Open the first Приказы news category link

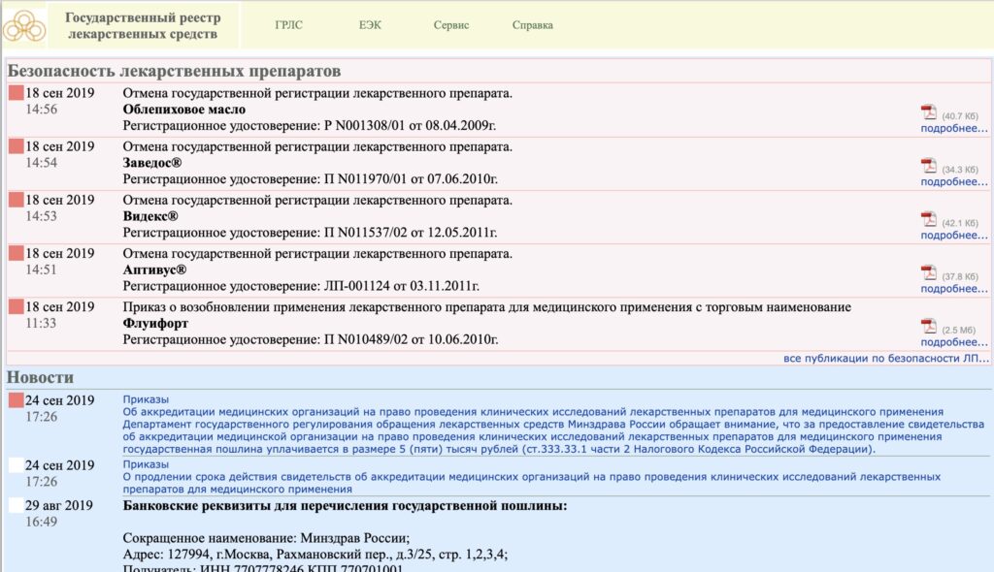click(x=146, y=399)
